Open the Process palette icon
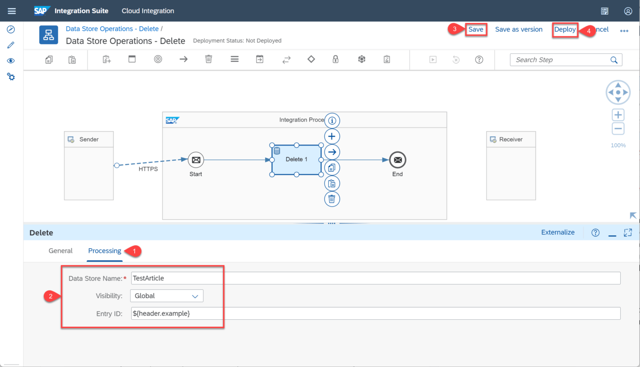This screenshot has height=367, width=640. 132,59
